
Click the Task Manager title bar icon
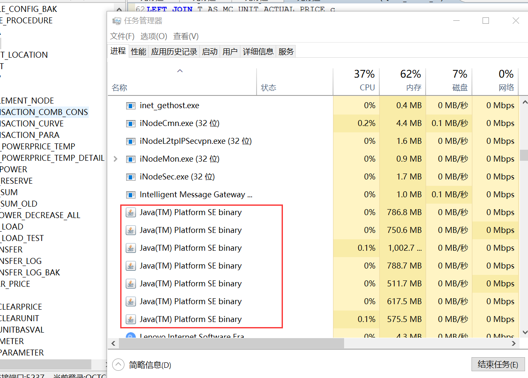[116, 21]
